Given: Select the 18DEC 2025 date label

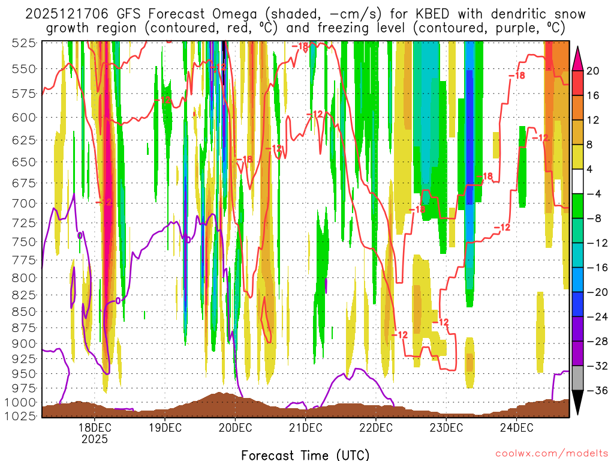Looking at the screenshot, I should coord(94,433).
